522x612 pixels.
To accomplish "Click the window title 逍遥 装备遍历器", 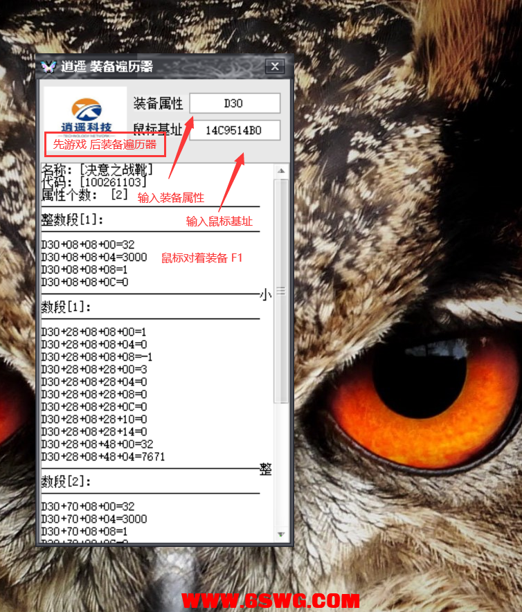I will (x=107, y=66).
